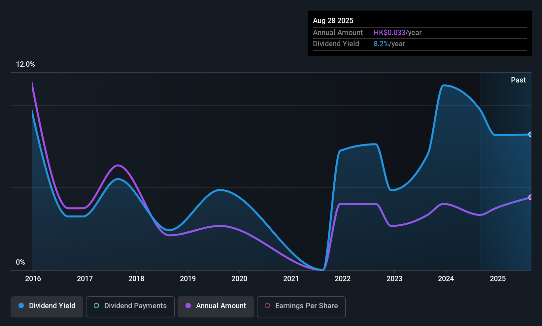
Task: Toggle the Annual Amount legend button
Action: (216, 307)
